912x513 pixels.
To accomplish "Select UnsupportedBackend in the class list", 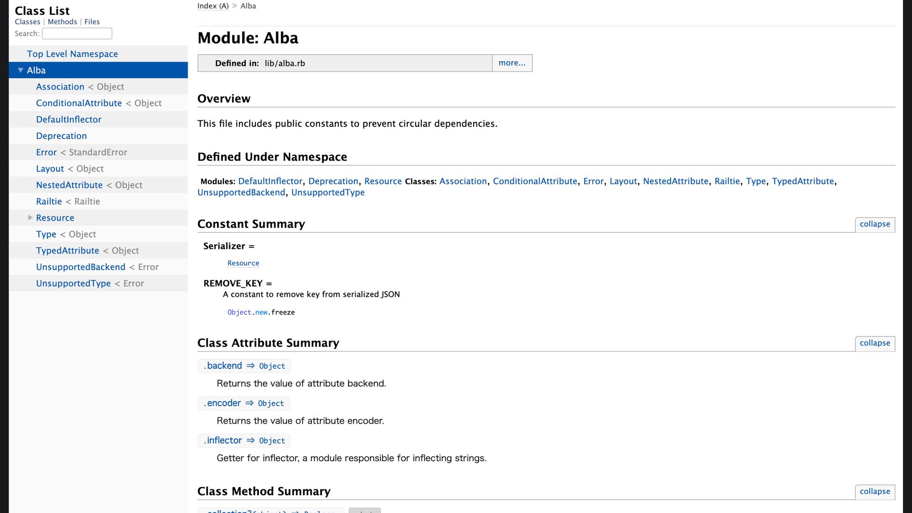I will click(81, 267).
